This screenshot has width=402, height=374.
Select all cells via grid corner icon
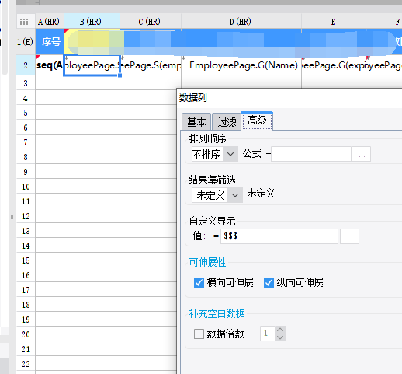coord(24,22)
